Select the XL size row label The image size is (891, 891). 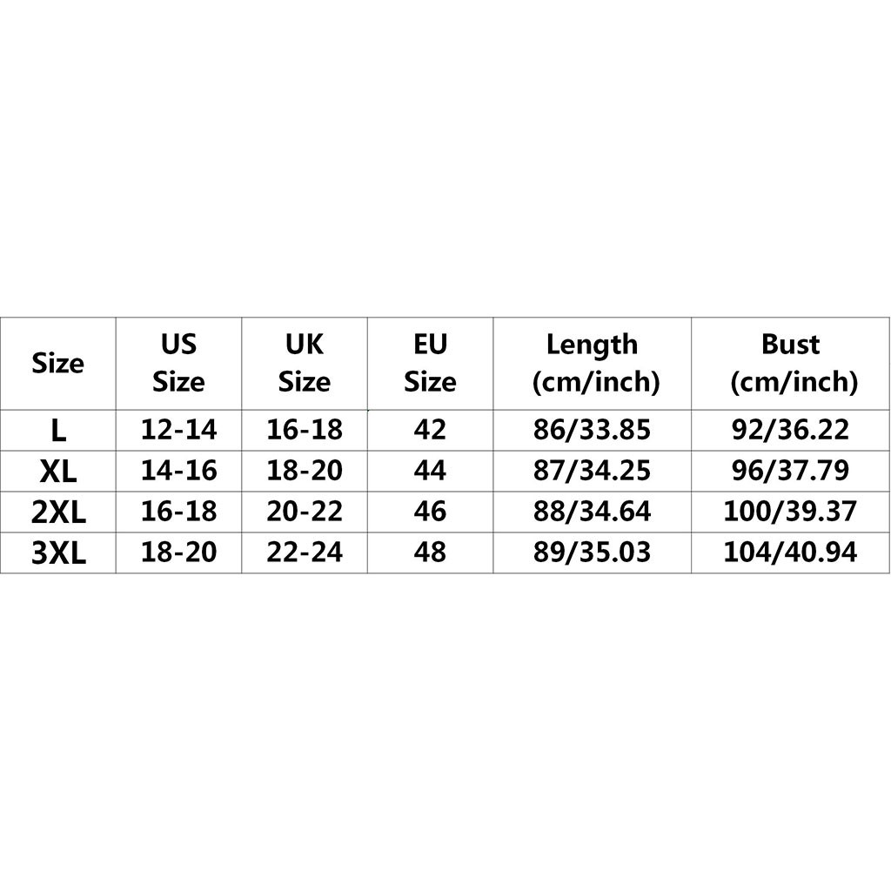[57, 471]
